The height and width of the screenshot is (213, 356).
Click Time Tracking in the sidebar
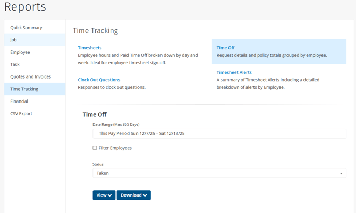(x=24, y=89)
